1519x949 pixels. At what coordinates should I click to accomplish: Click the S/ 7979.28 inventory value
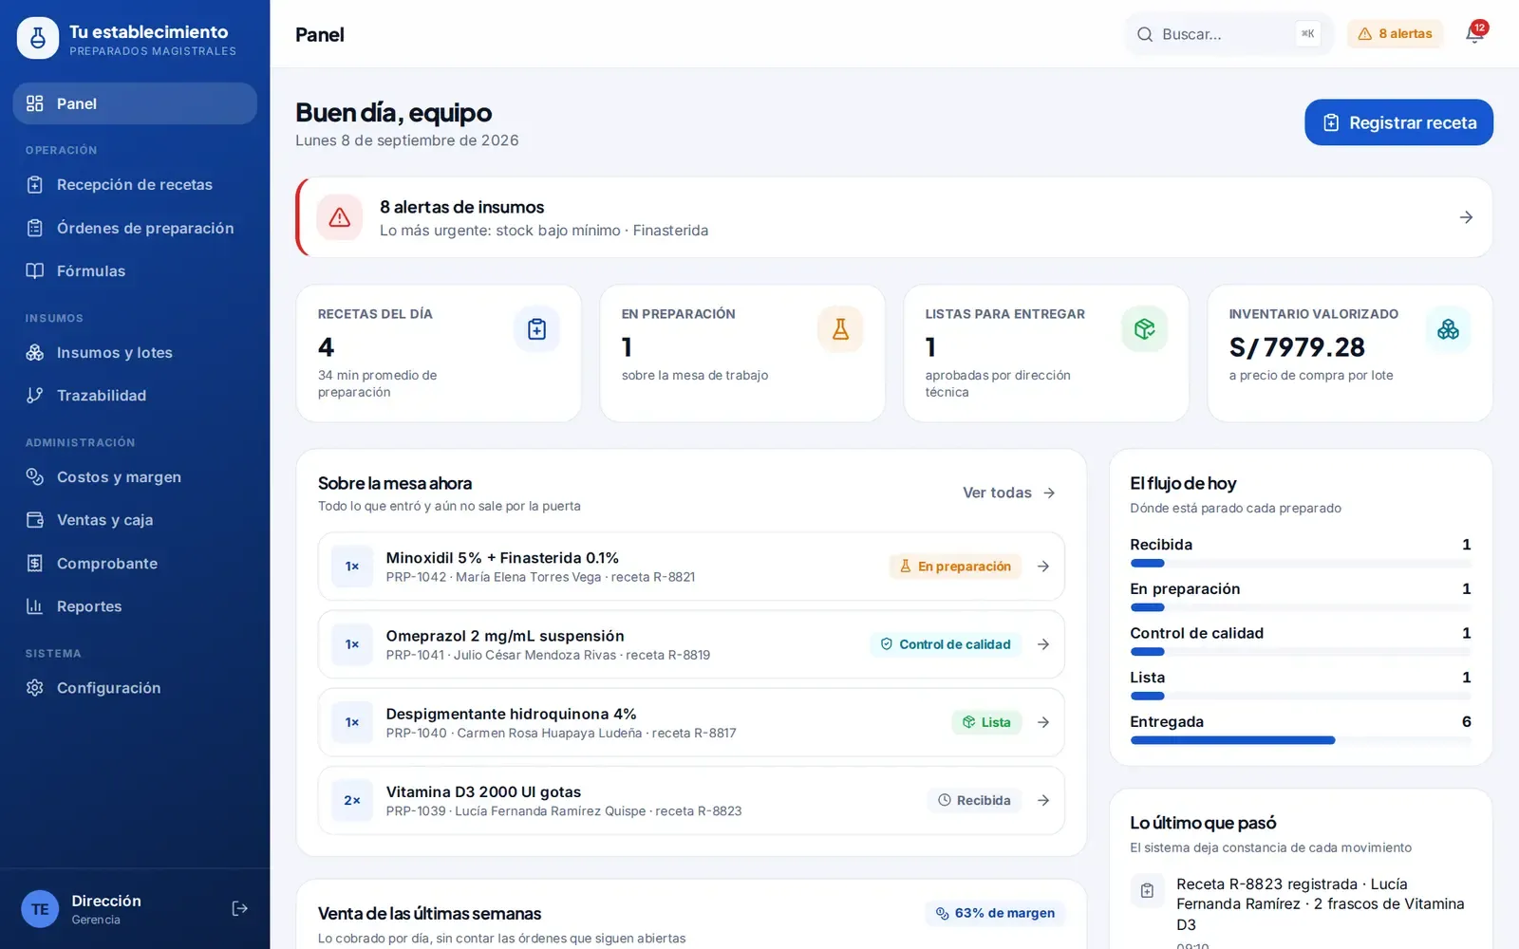point(1297,347)
